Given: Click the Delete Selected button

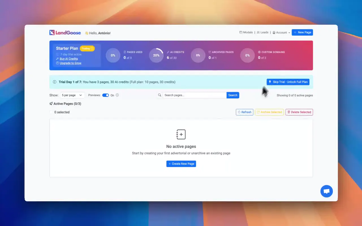Looking at the screenshot, I should click(299, 112).
